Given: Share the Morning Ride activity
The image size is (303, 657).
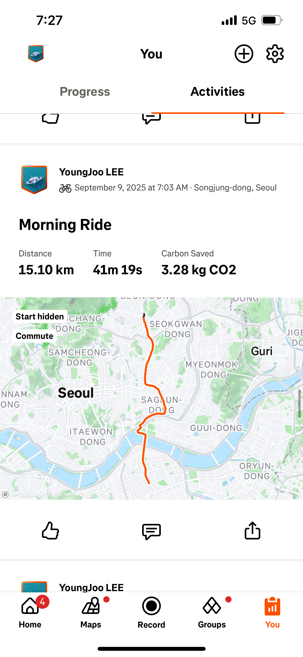Looking at the screenshot, I should 252,531.
